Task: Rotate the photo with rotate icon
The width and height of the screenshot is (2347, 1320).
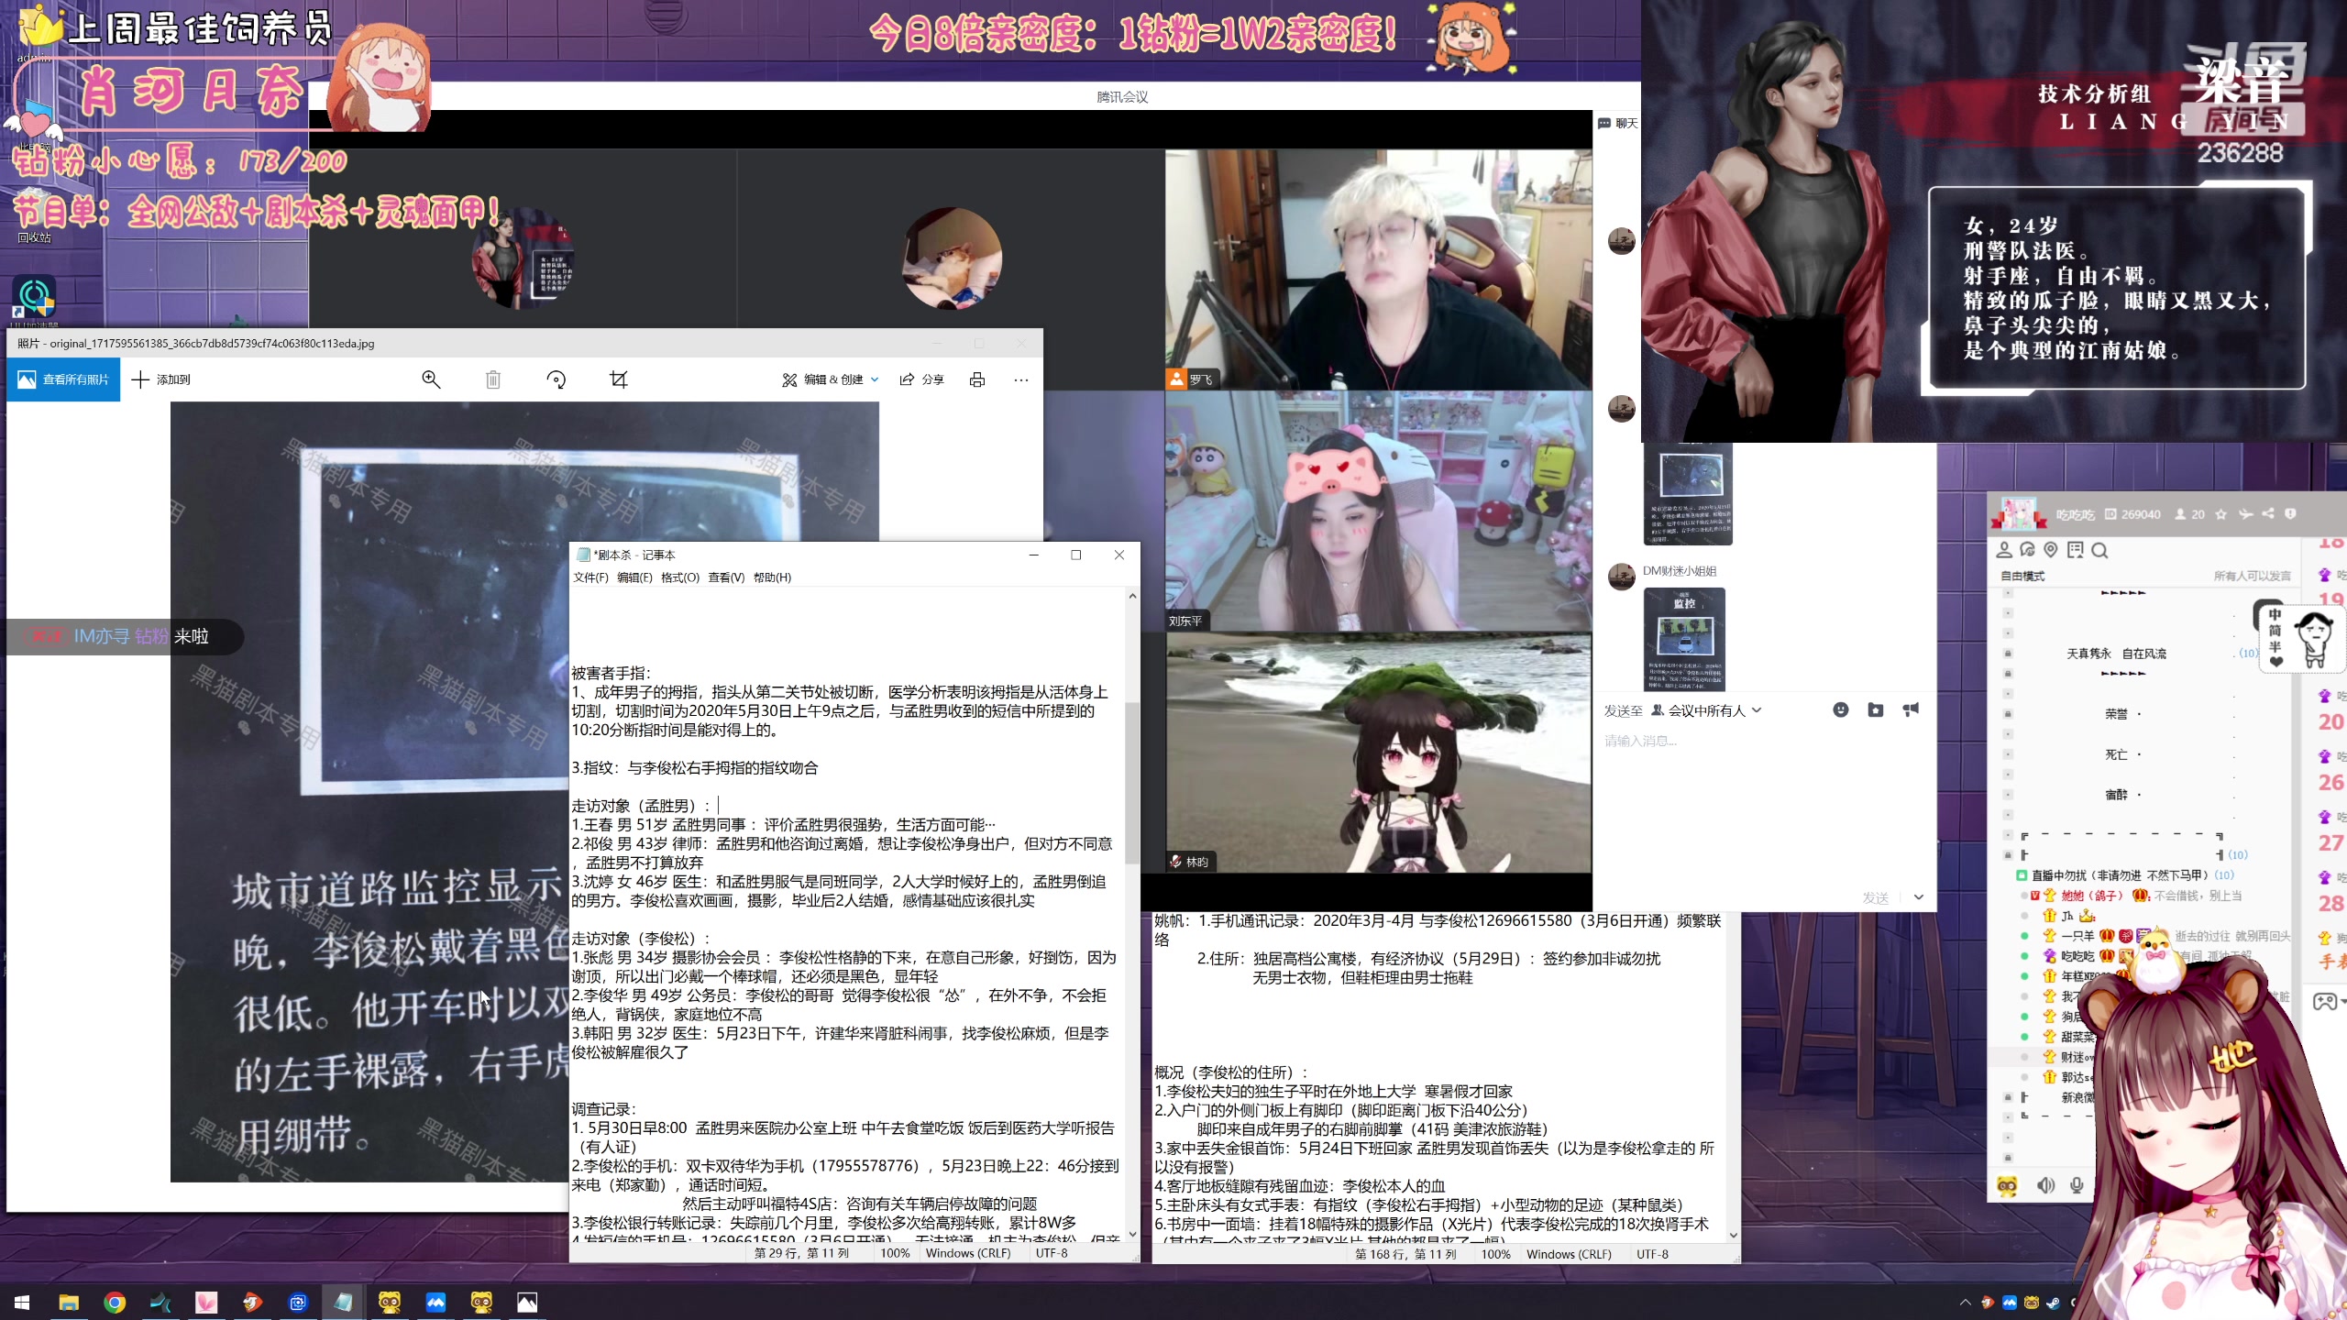Action: coord(556,379)
